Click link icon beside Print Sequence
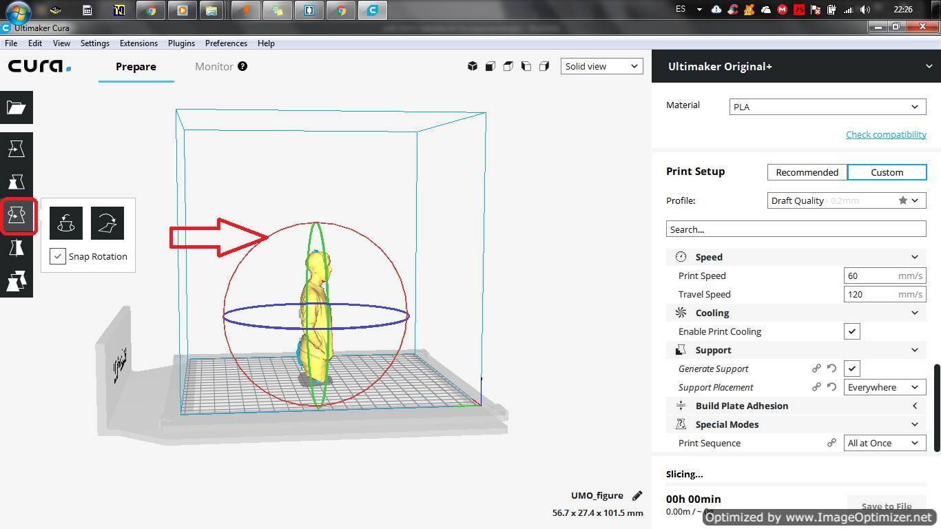 tap(831, 443)
